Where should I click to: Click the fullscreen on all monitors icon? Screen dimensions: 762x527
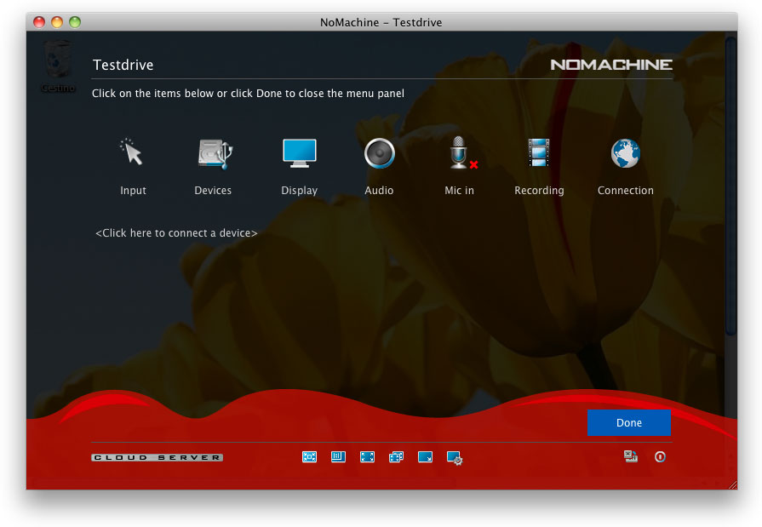[x=396, y=457]
